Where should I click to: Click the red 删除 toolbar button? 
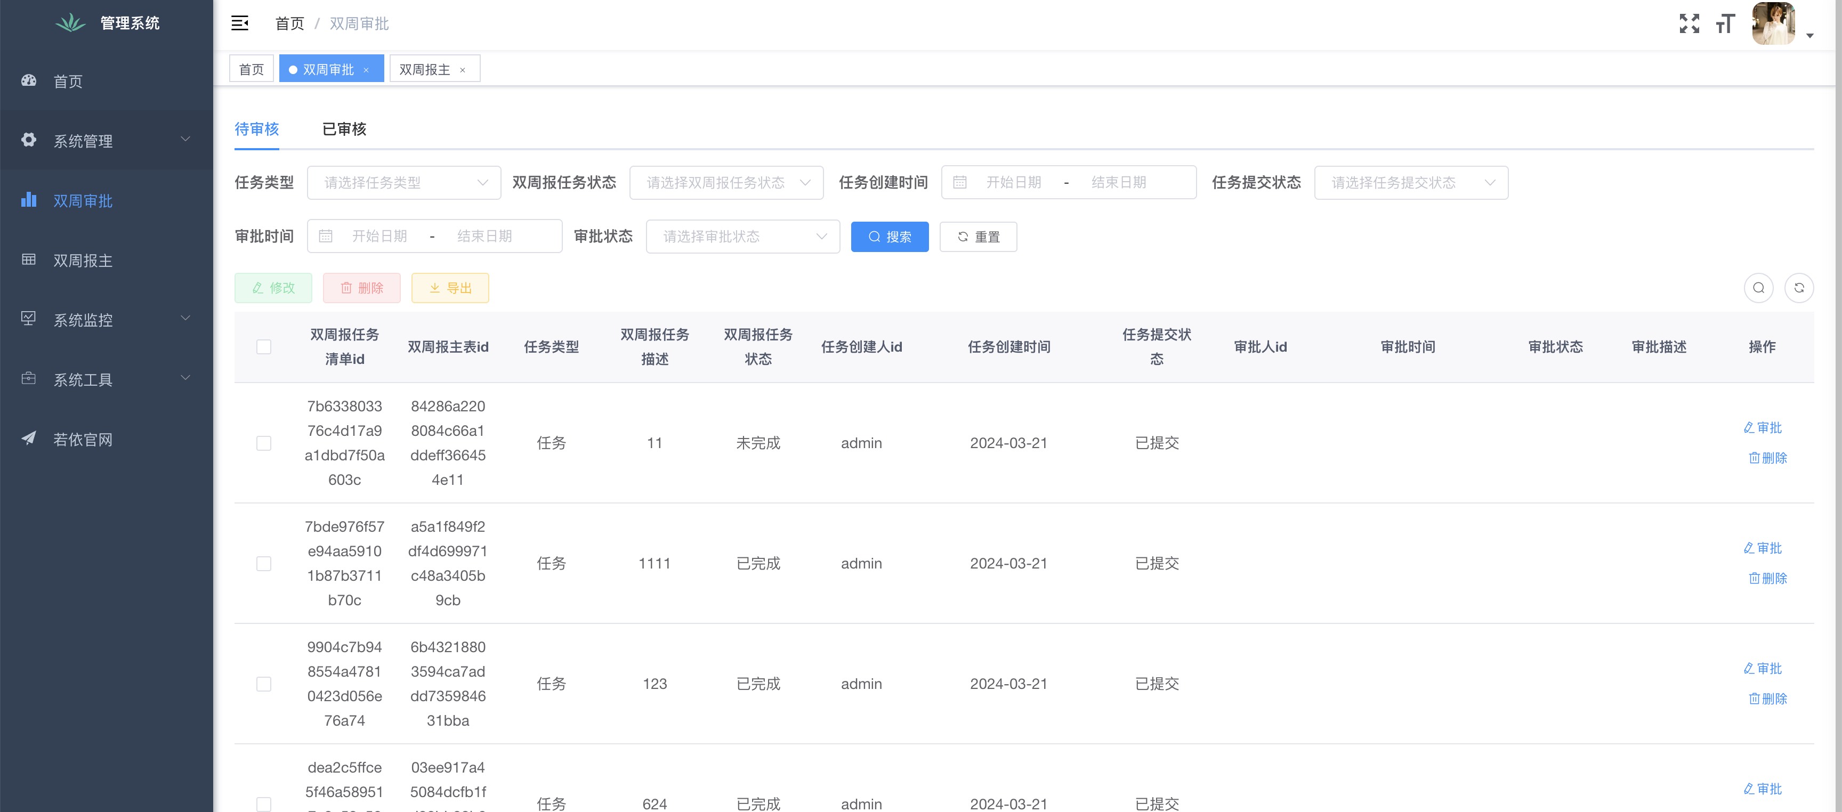(362, 288)
